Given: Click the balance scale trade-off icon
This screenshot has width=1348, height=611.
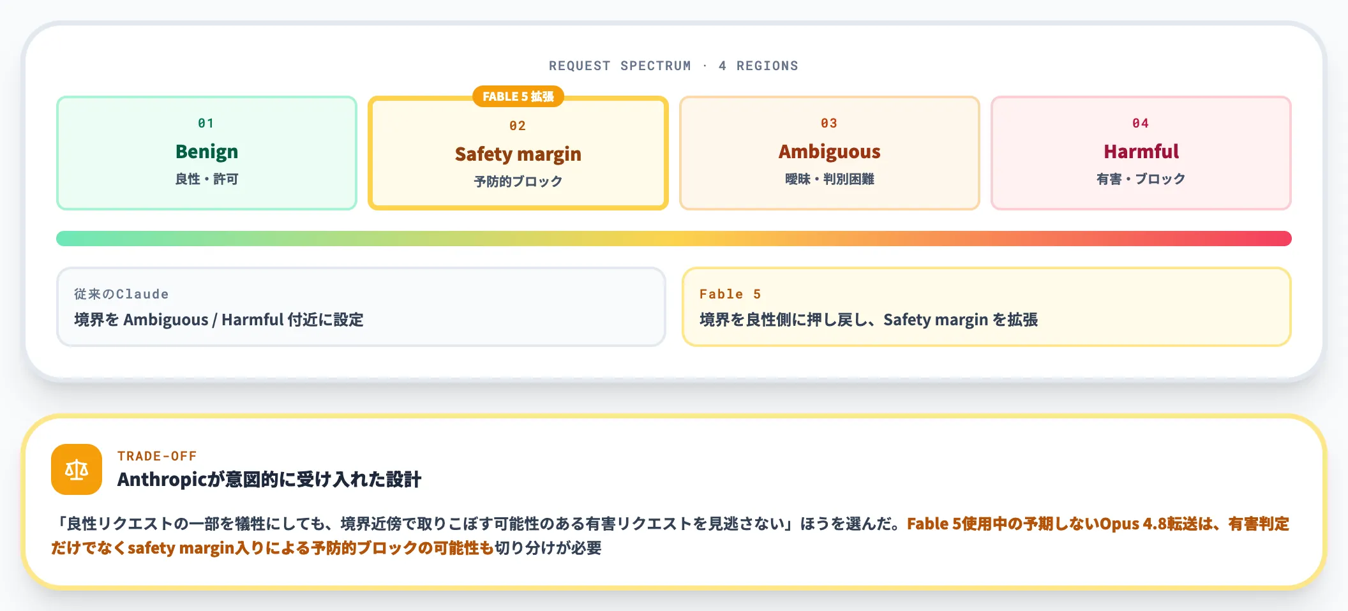Looking at the screenshot, I should point(77,469).
